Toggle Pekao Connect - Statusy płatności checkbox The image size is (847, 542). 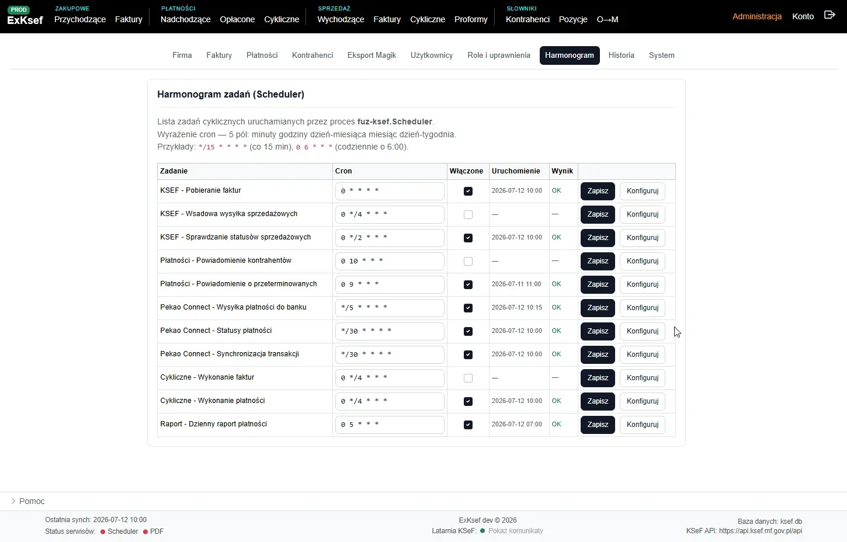pyautogui.click(x=468, y=331)
